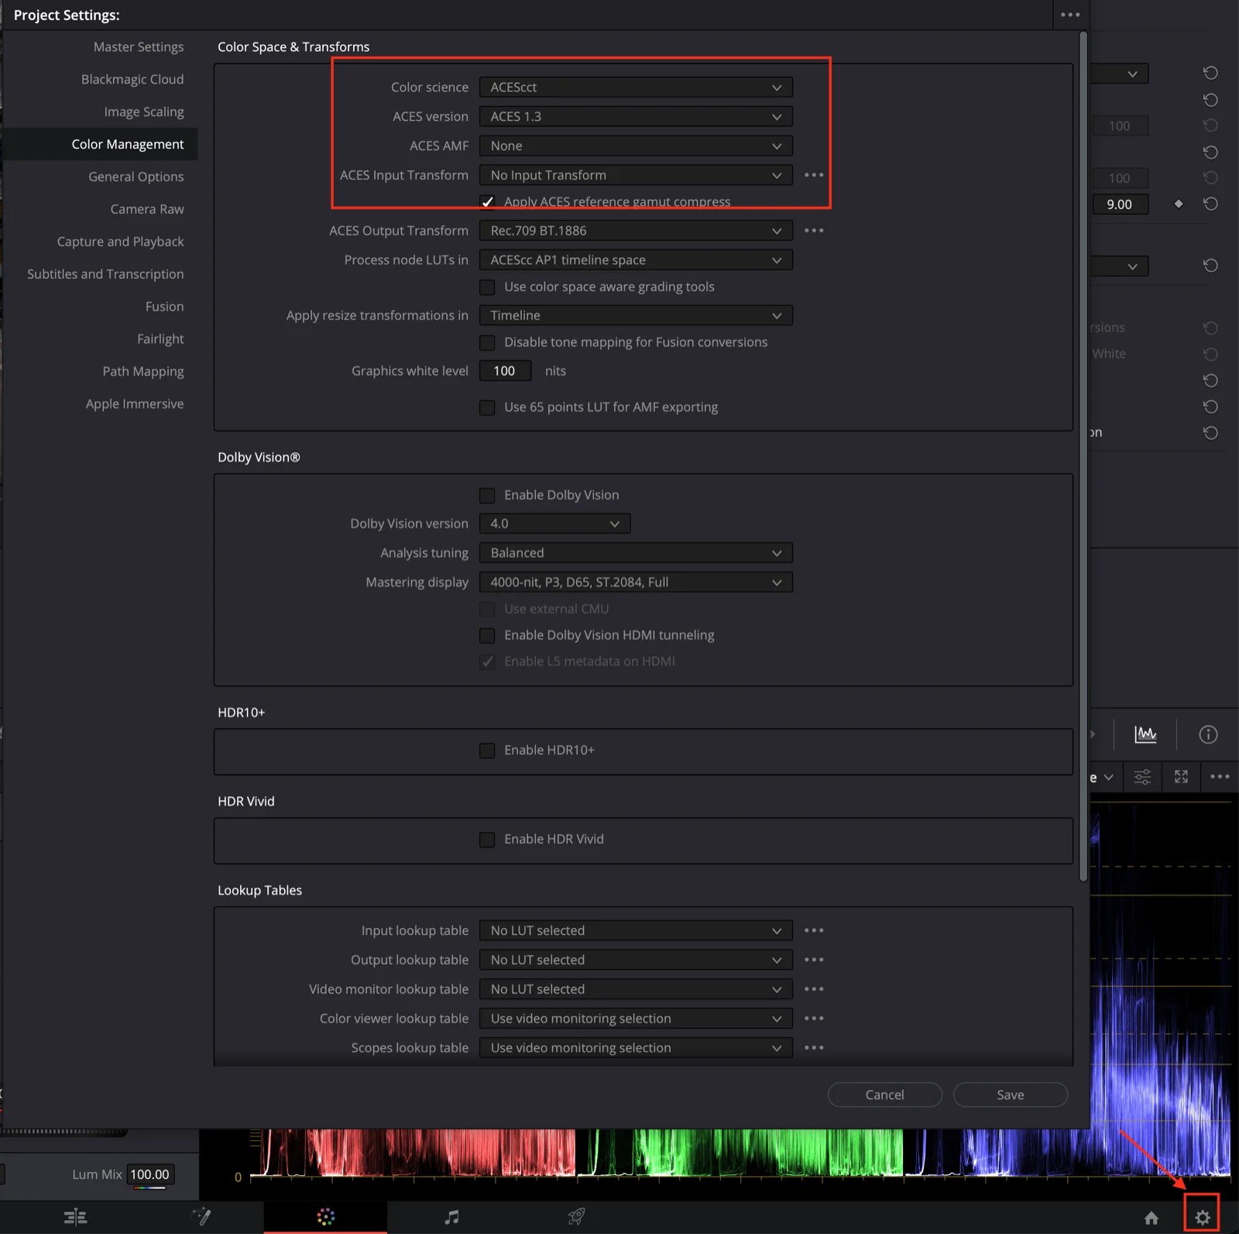The image size is (1239, 1234).
Task: Open the ACES Input Transform dropdown
Action: (636, 175)
